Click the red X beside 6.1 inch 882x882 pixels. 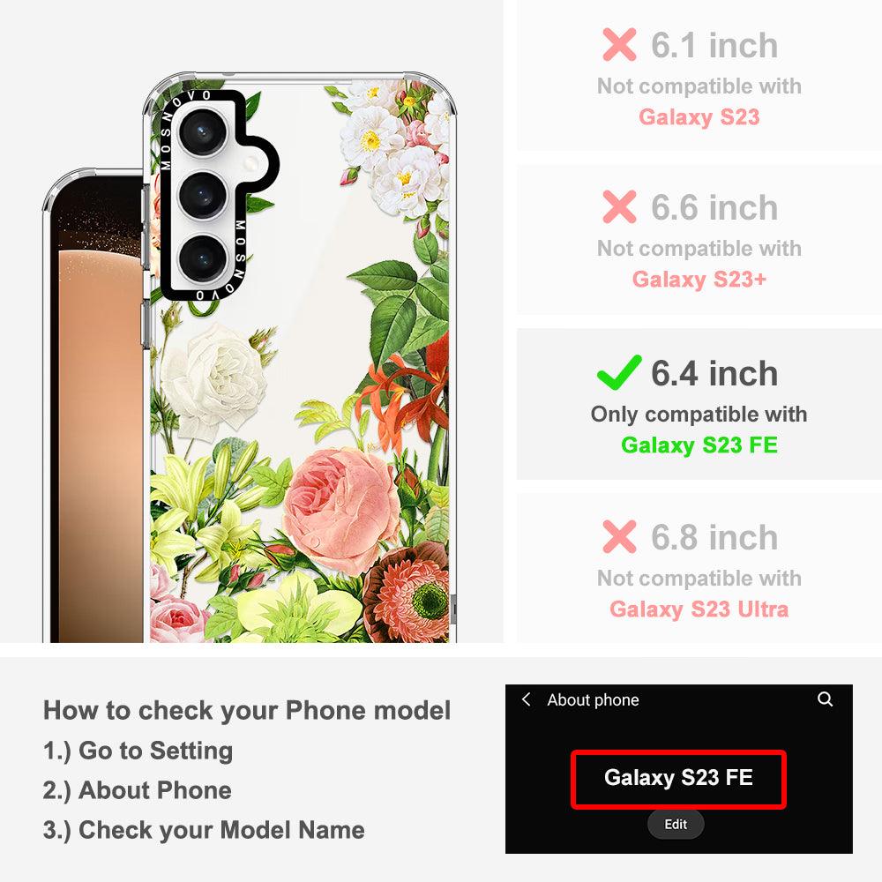tap(619, 44)
